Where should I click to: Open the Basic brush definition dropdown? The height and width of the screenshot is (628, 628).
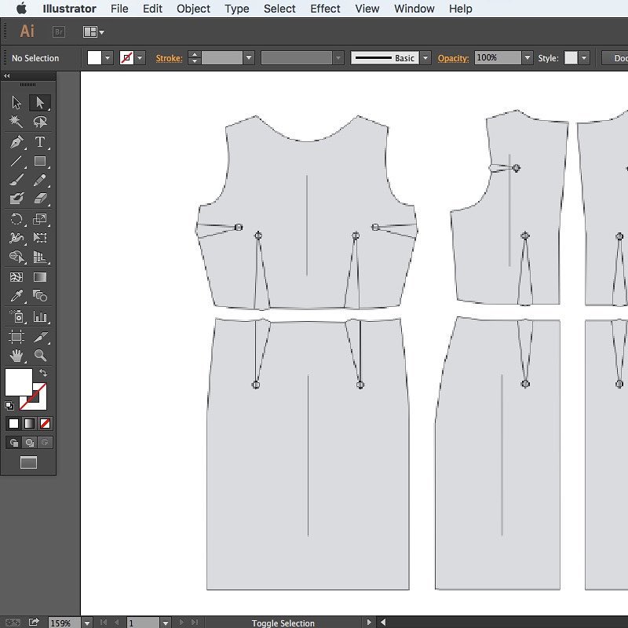pos(425,58)
